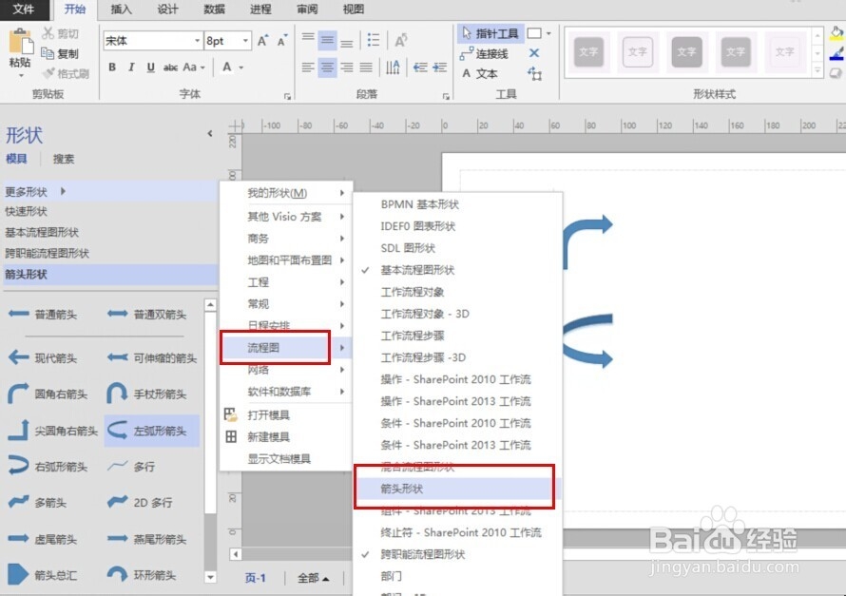This screenshot has height=596, width=846.
Task: Choose 箭头形状 in the flowchart submenu
Action: click(457, 489)
